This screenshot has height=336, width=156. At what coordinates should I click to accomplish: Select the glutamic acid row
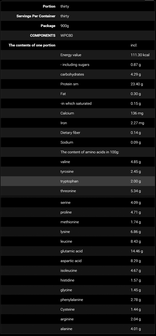(x=78, y=251)
